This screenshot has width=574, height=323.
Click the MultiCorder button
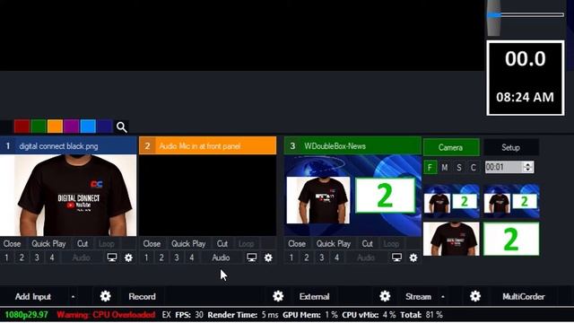(524, 297)
